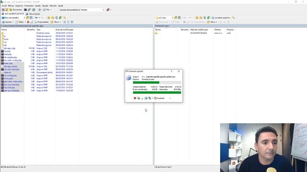Select the css folder in local panel
Screen dimensions: 307x172
(x=5, y=42)
